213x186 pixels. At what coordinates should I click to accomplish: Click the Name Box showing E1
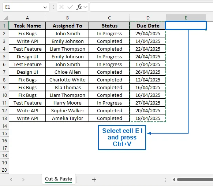pyautogui.click(x=26, y=7)
